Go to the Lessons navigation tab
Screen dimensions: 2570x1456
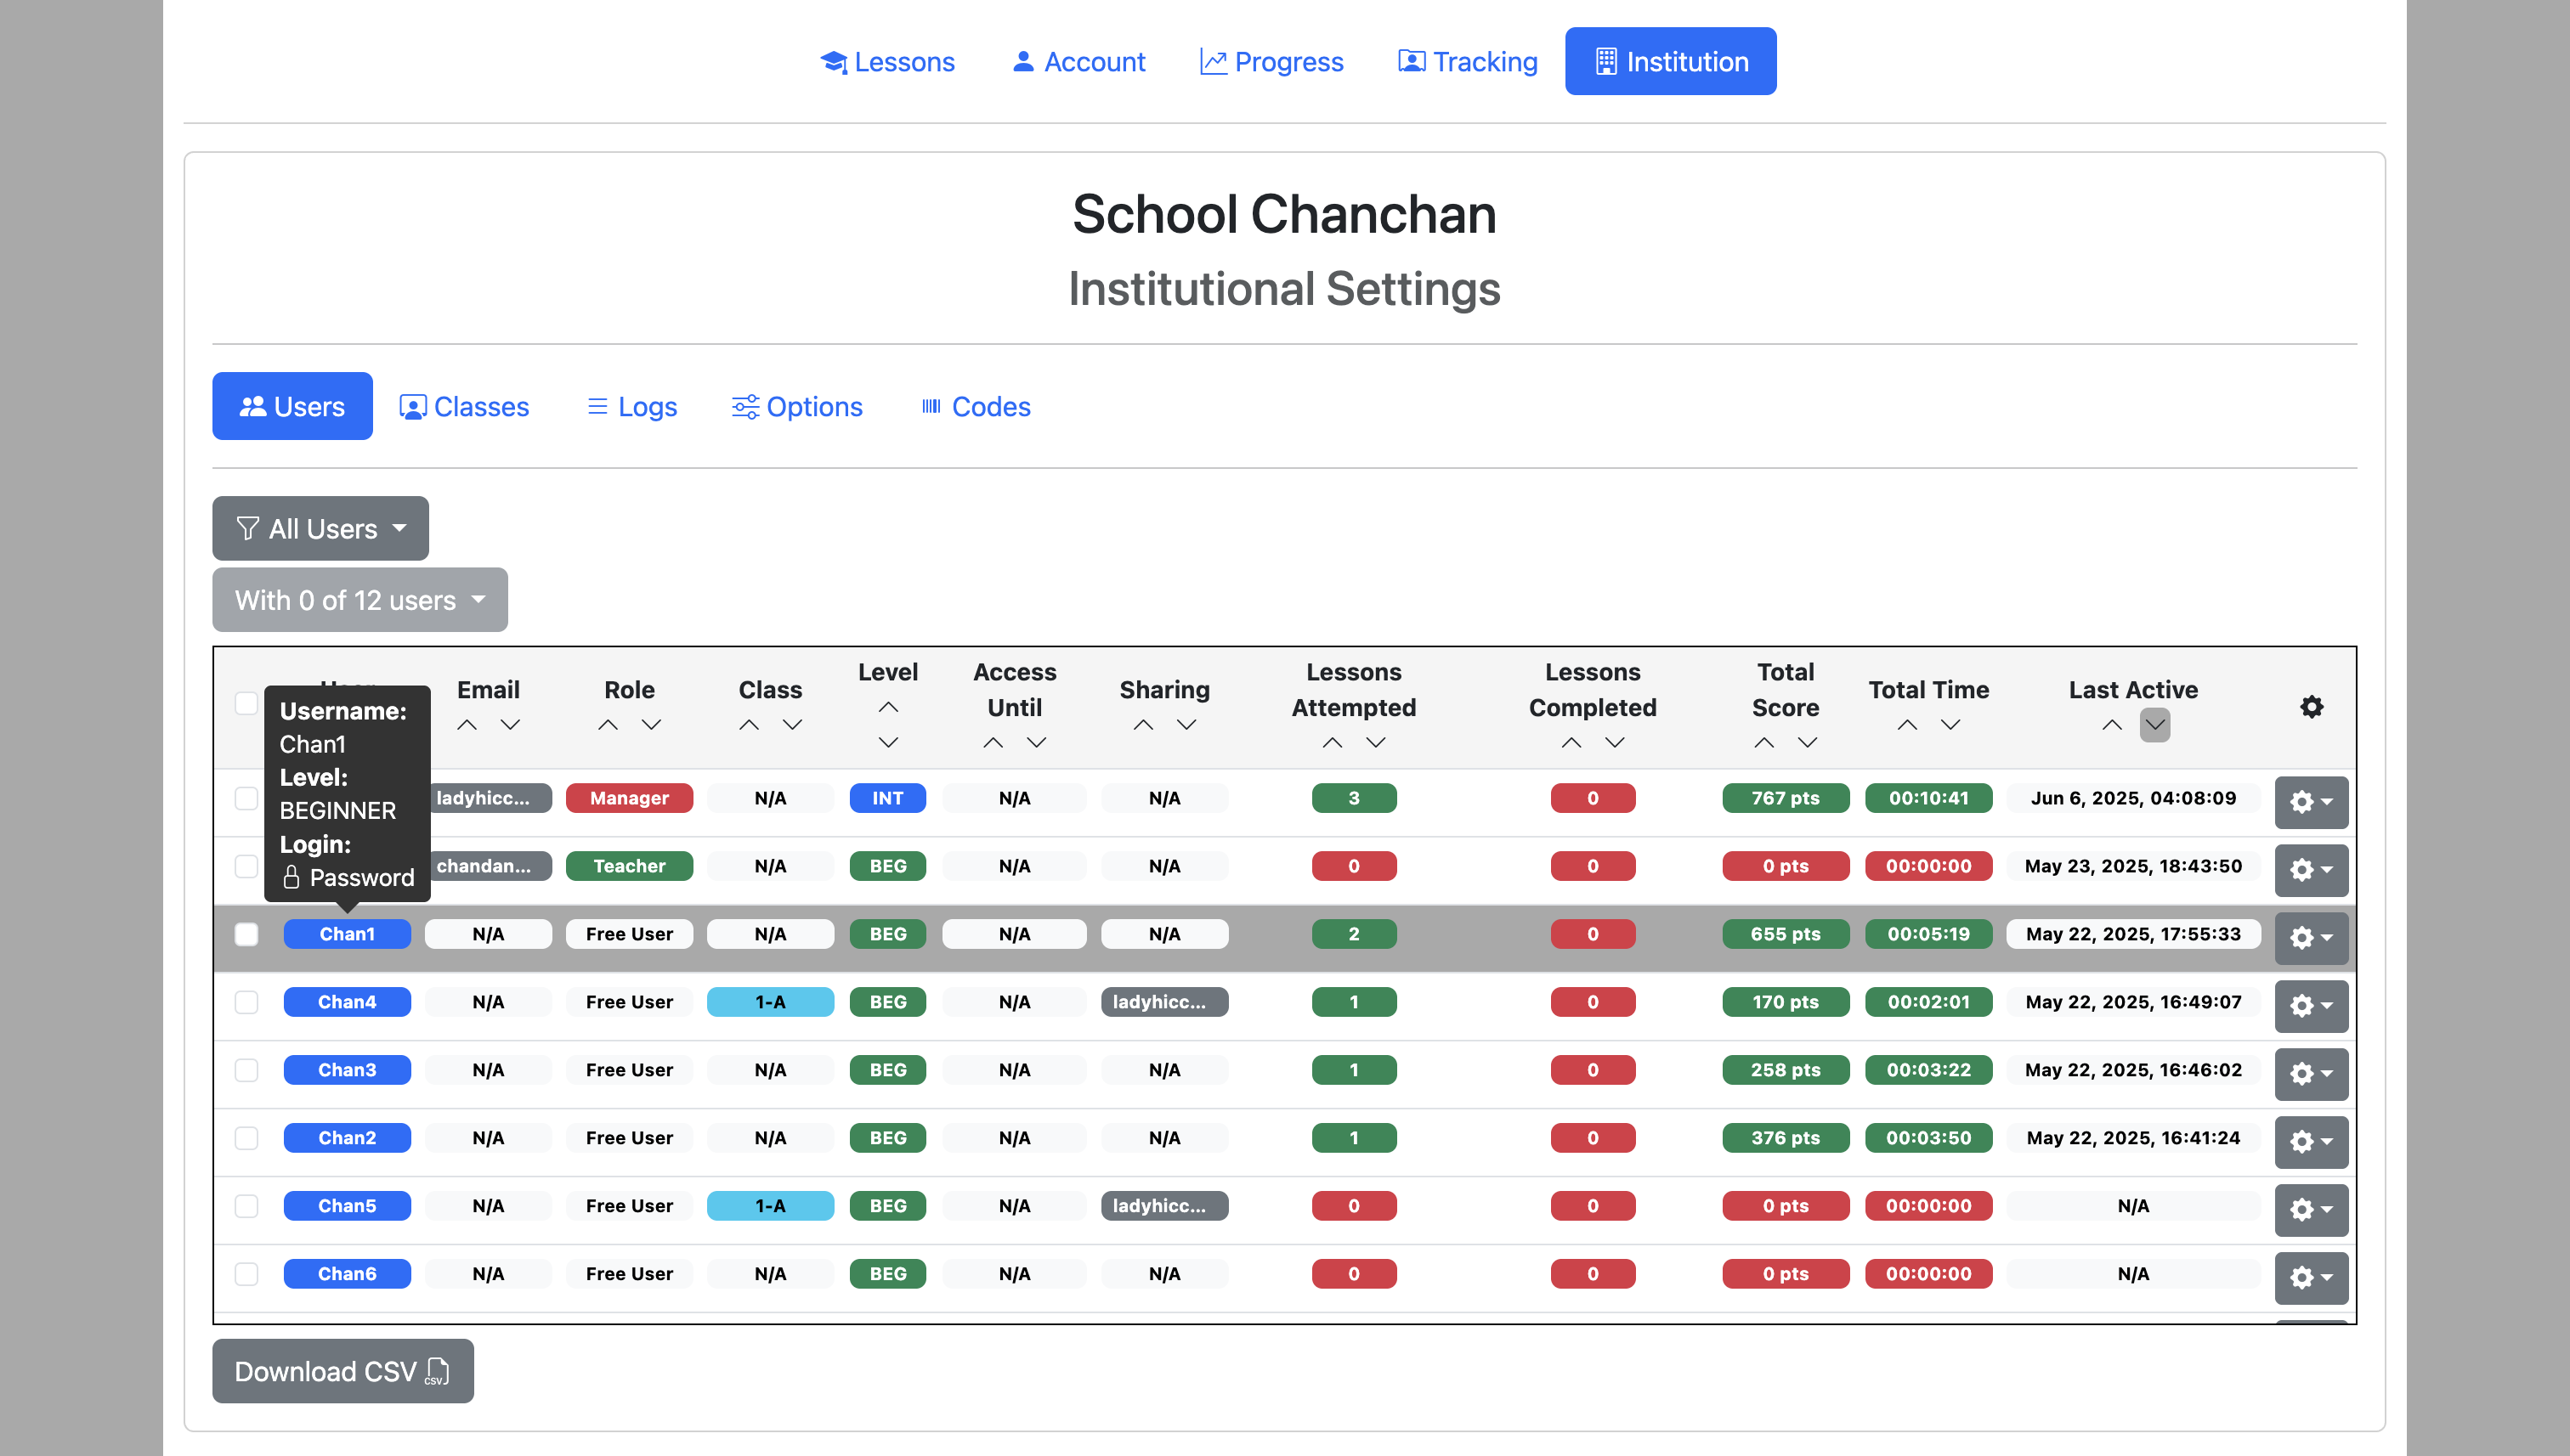click(x=887, y=62)
